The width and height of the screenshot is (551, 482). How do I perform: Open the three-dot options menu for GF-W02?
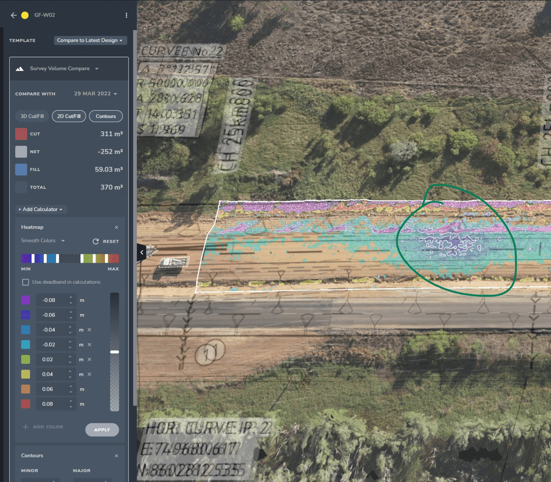point(126,15)
